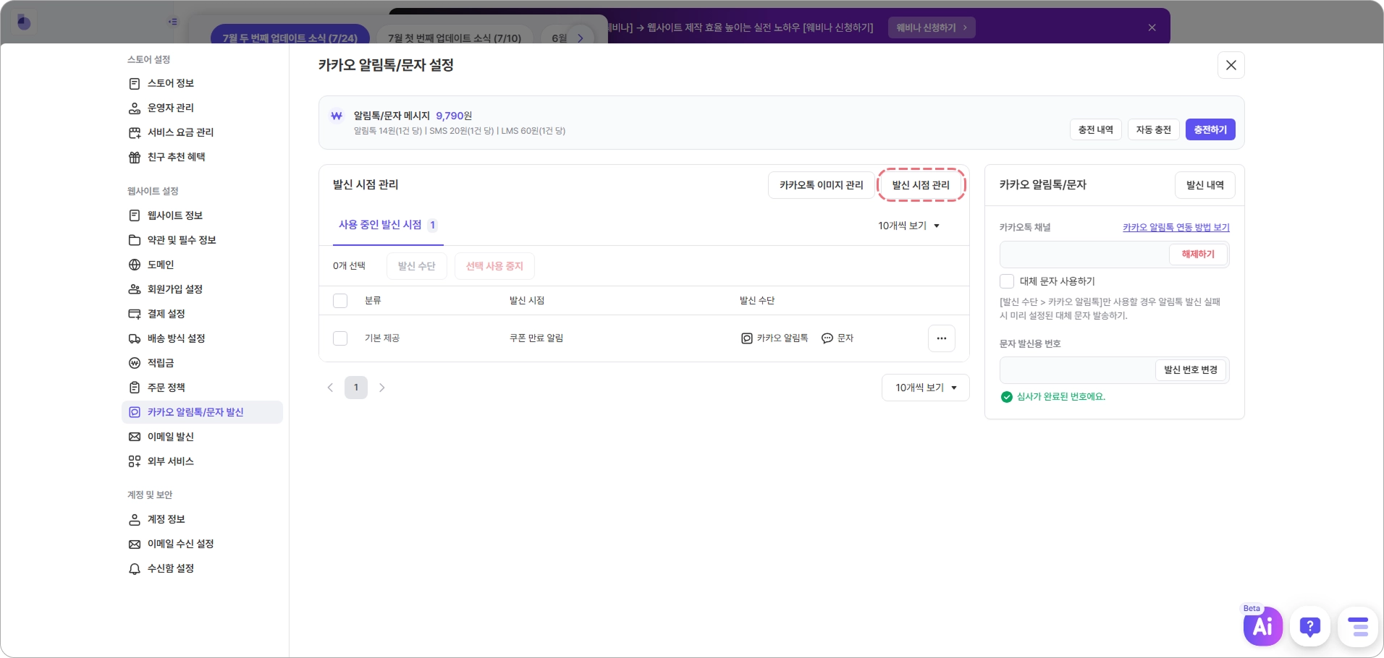Select the 사용 중인 발신 시점 tab
Image resolution: width=1384 pixels, height=658 pixels.
point(387,225)
